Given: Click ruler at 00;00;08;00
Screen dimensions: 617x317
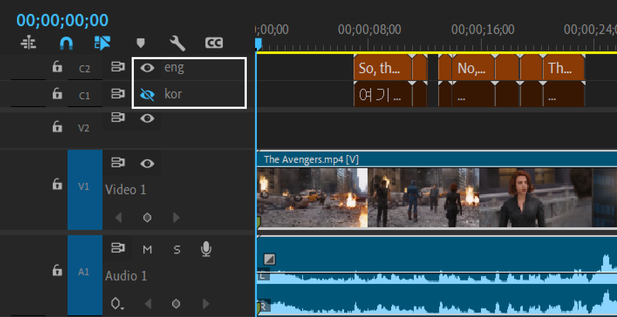Looking at the screenshot, I should point(369,30).
